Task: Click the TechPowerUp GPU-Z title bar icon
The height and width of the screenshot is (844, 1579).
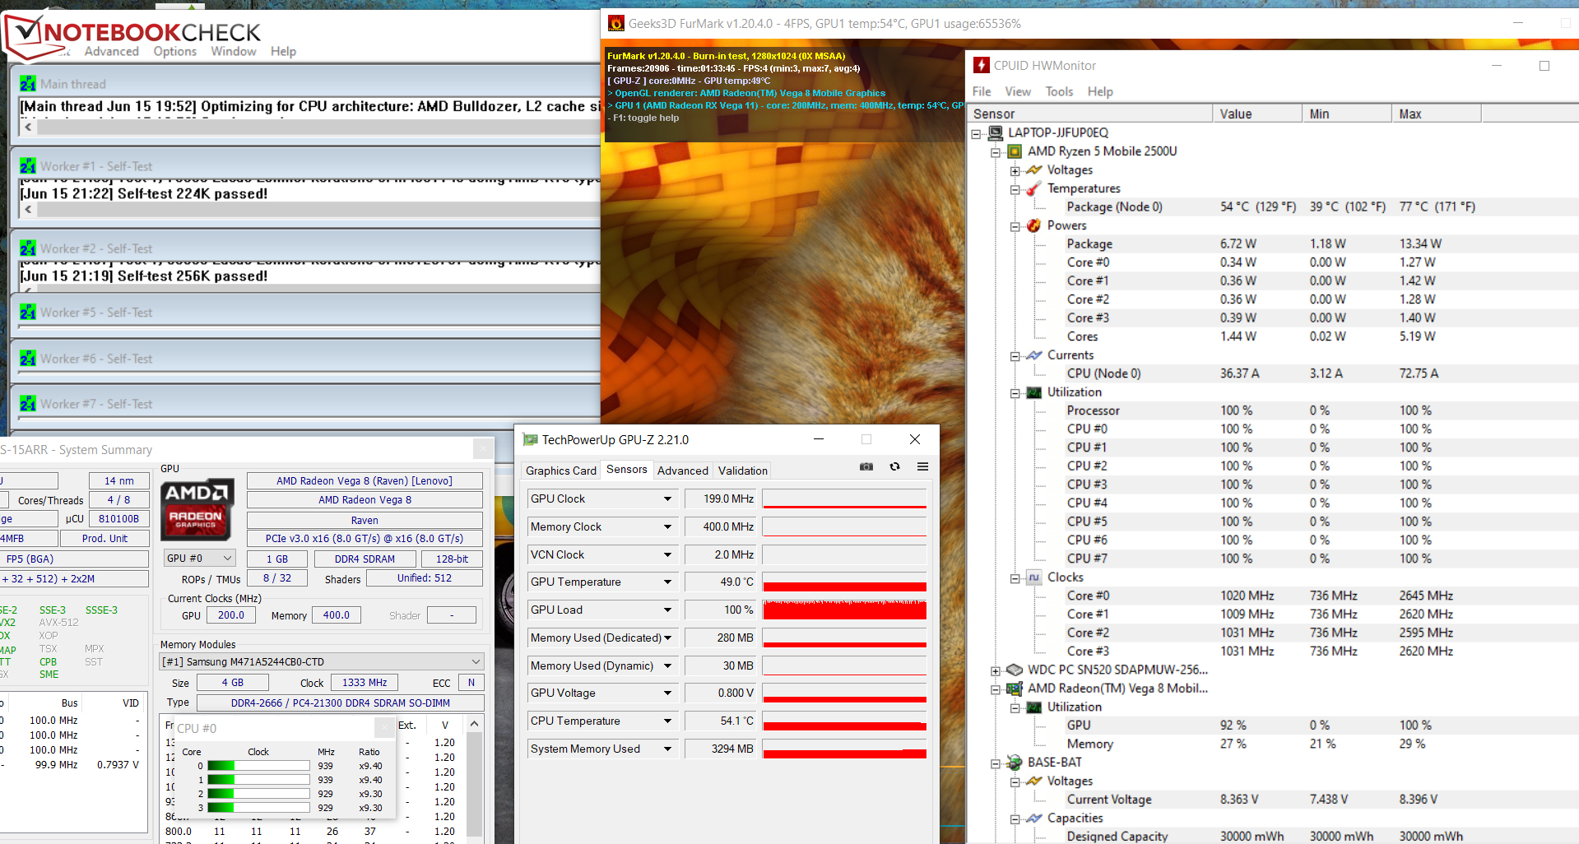Action: 531,440
